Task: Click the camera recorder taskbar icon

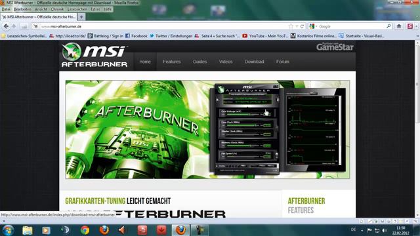Action: (199, 230)
